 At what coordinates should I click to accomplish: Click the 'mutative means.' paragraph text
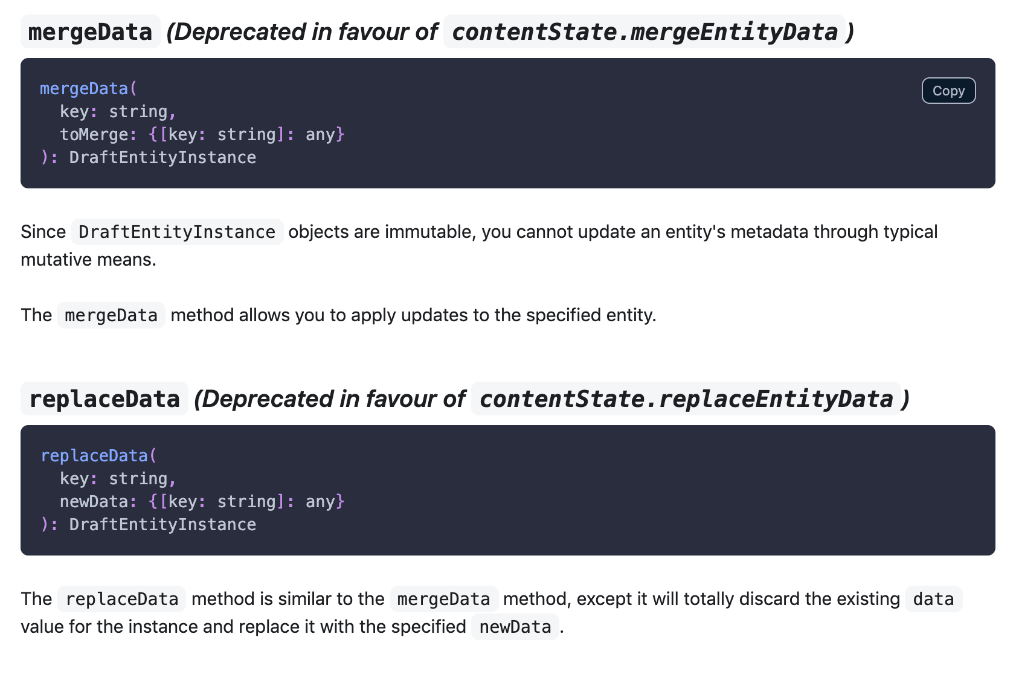(x=88, y=260)
